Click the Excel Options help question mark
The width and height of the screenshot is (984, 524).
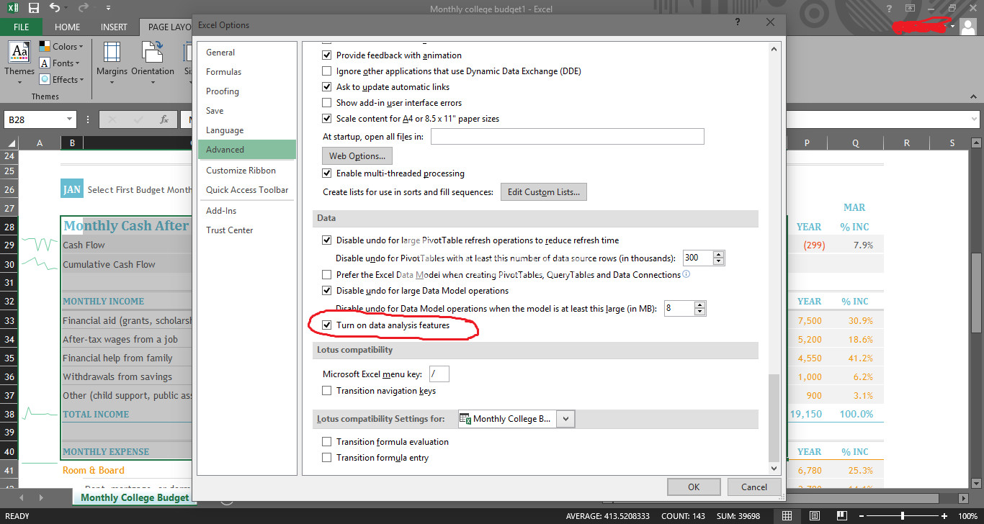(x=738, y=22)
